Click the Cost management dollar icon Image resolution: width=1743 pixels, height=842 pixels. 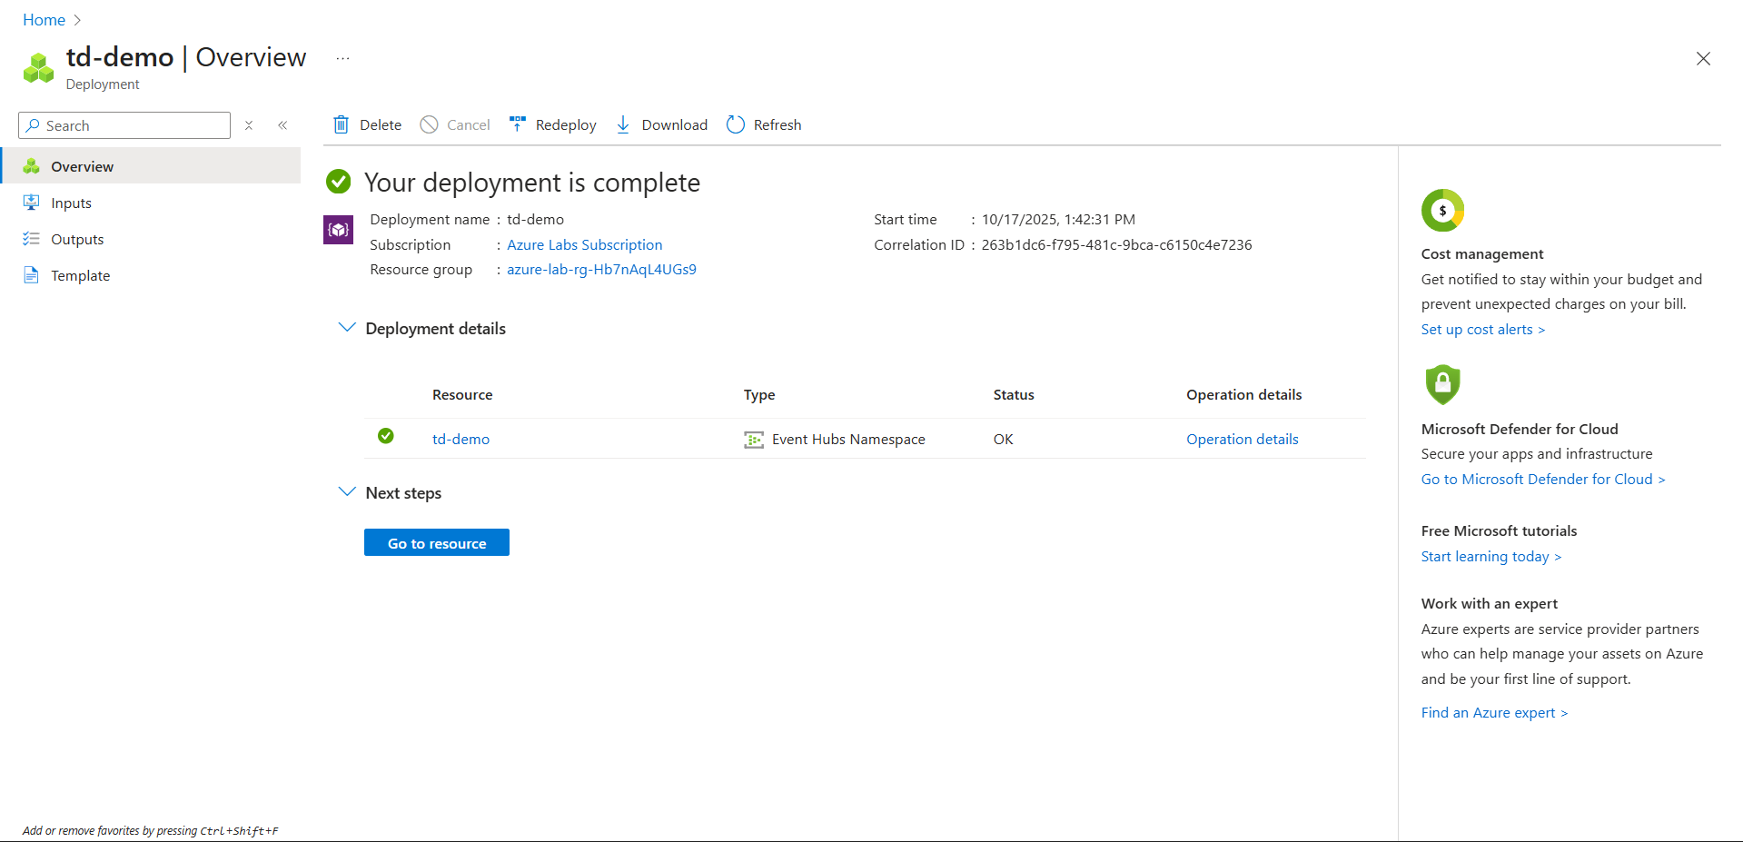click(1442, 211)
